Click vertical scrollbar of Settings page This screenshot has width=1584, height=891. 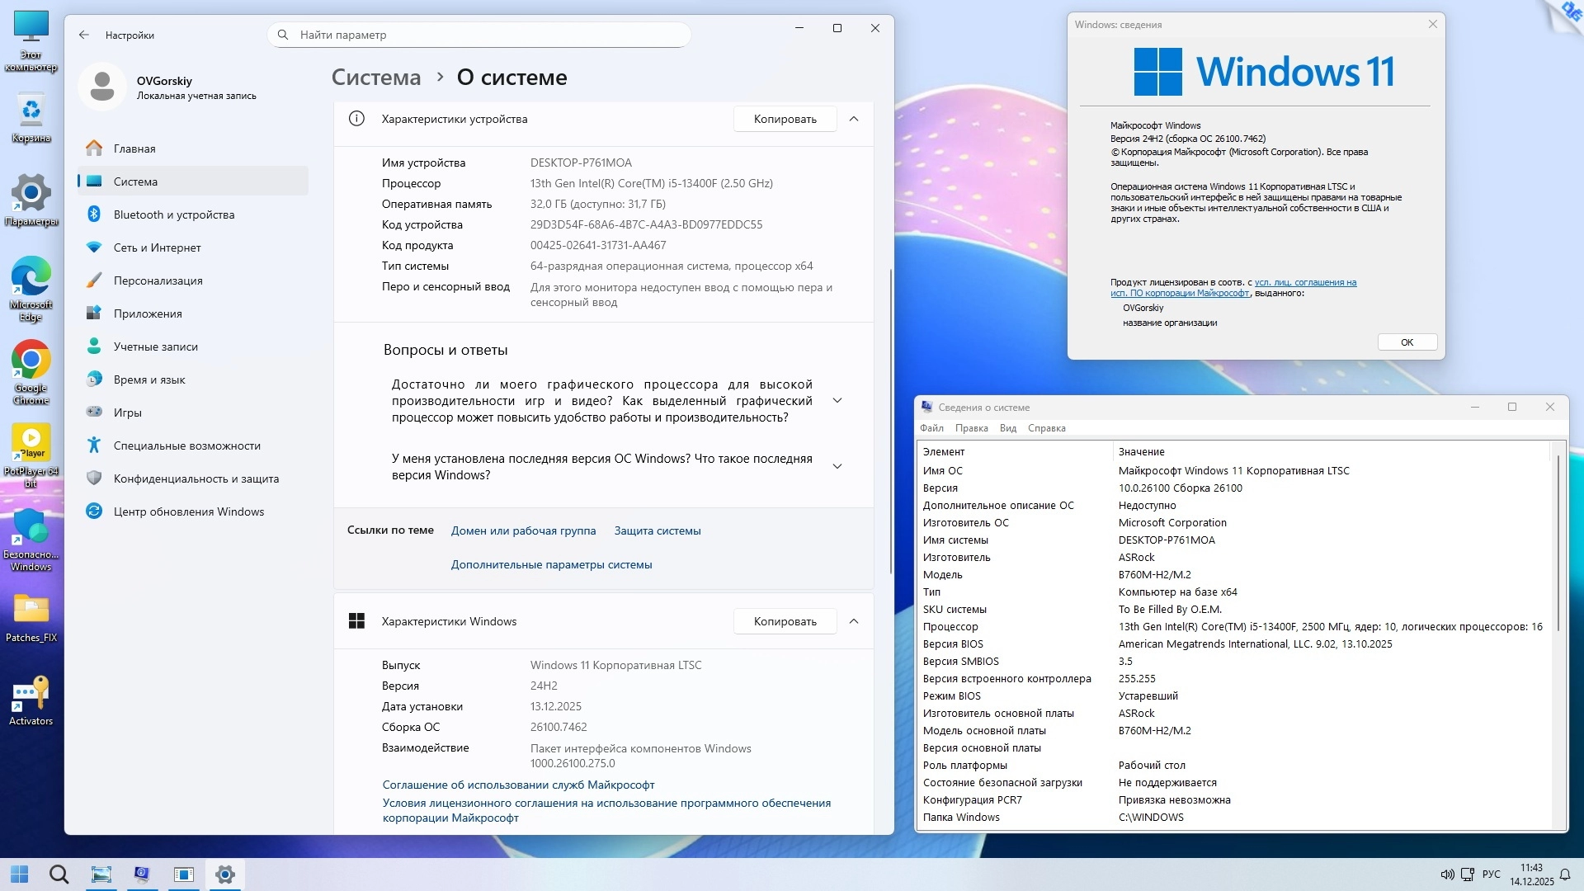[x=890, y=421]
